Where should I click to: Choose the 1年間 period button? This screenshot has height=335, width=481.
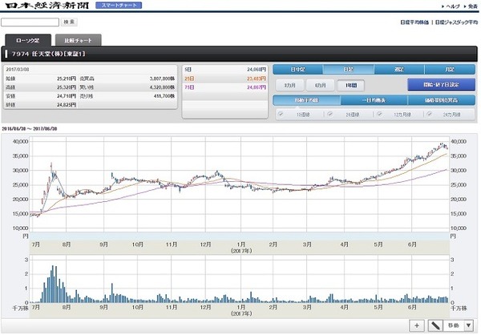point(350,85)
